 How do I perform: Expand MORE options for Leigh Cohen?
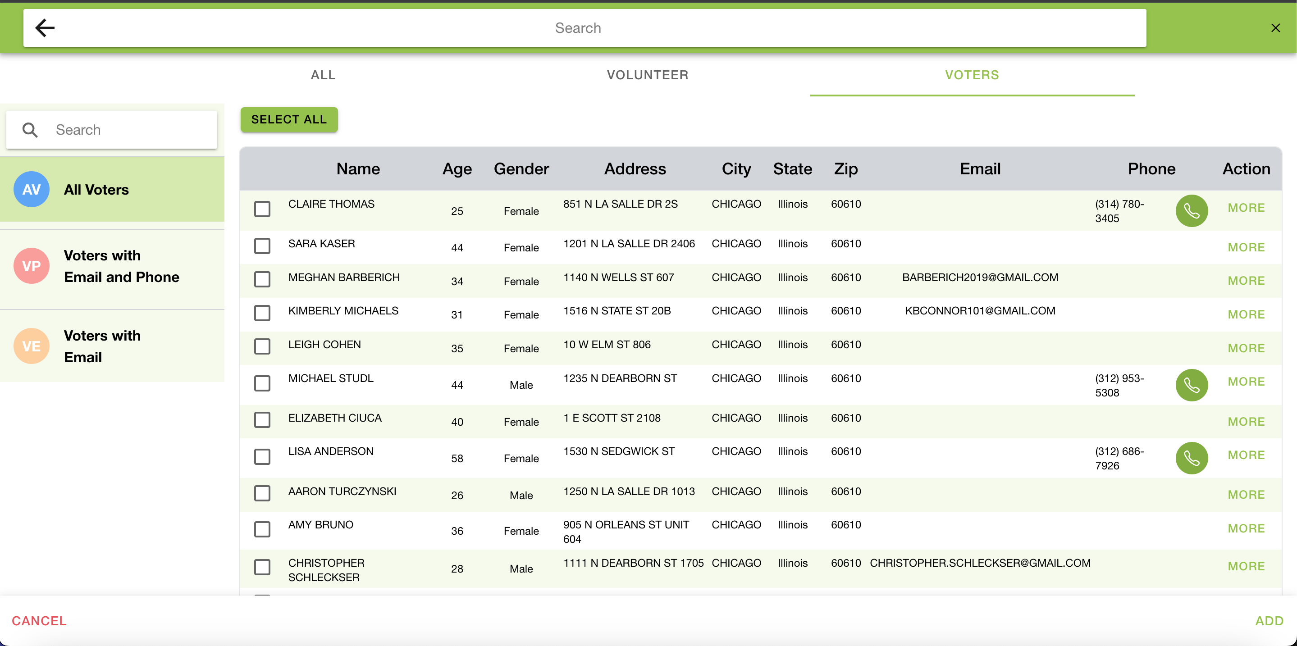(1246, 348)
